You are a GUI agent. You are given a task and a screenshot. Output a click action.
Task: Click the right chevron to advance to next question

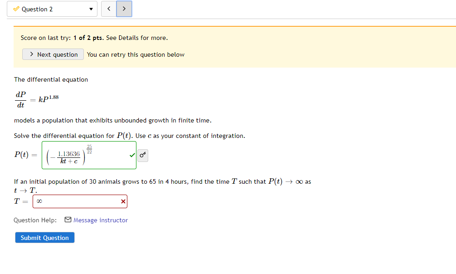(123, 9)
